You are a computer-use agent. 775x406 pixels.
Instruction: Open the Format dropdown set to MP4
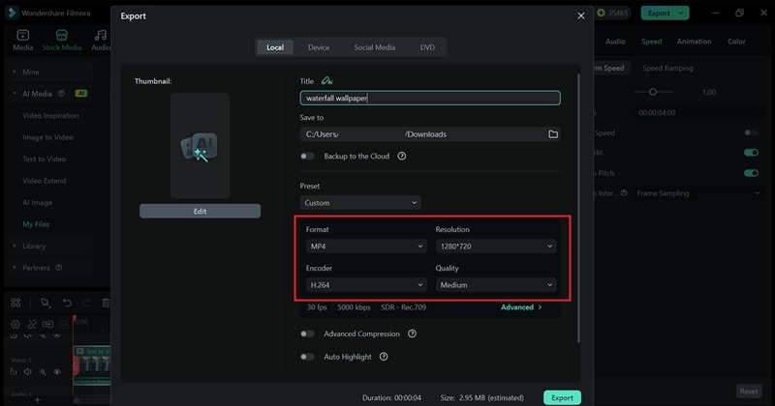[366, 246]
